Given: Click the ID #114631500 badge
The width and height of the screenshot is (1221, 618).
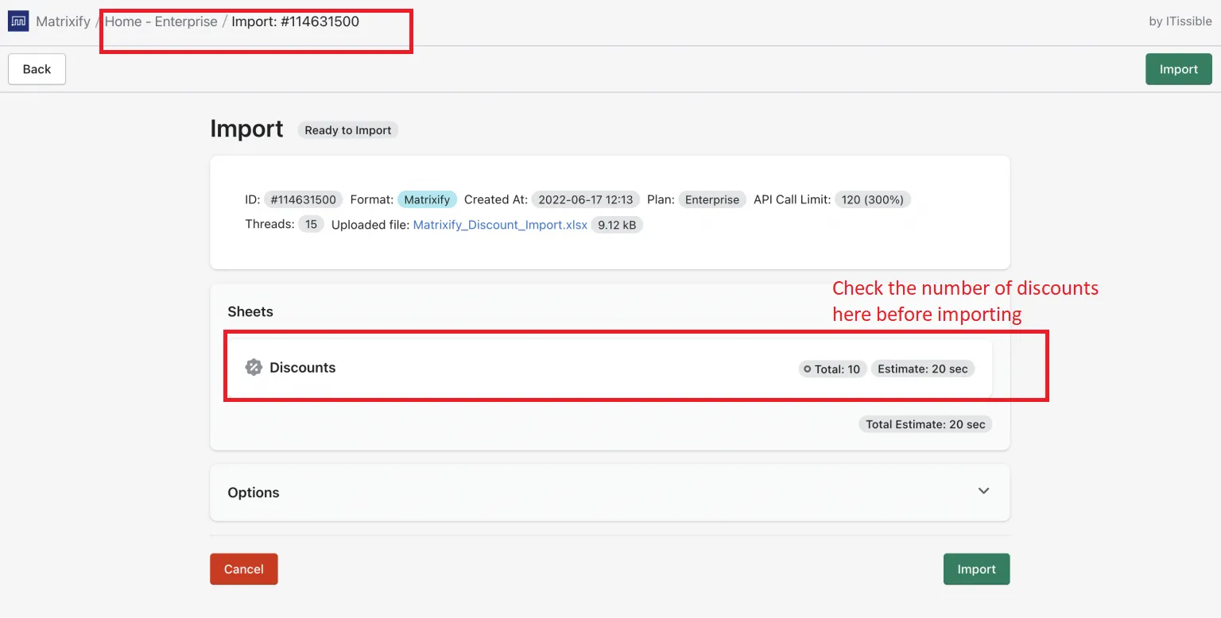Looking at the screenshot, I should pos(304,199).
